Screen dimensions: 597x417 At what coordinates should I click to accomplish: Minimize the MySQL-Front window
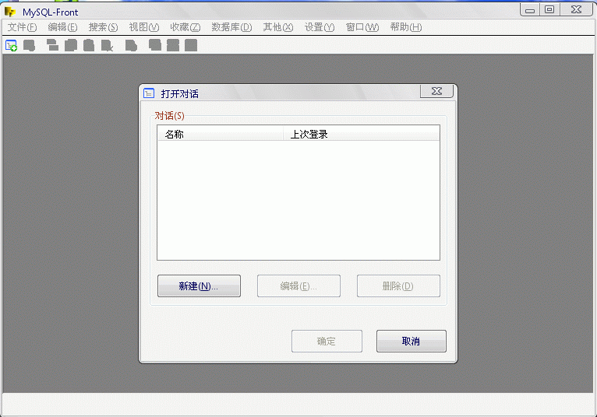(x=530, y=10)
